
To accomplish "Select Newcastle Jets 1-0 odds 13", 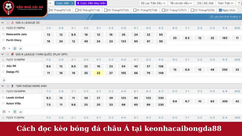I will 48,35.
